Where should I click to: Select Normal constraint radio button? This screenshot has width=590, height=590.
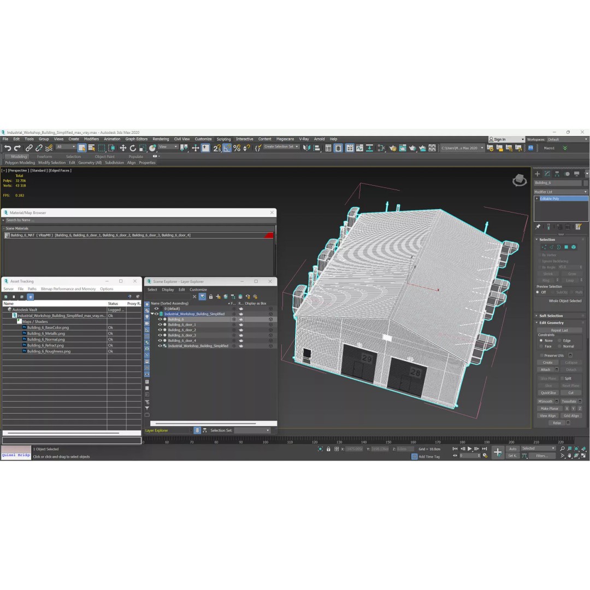pyautogui.click(x=559, y=346)
